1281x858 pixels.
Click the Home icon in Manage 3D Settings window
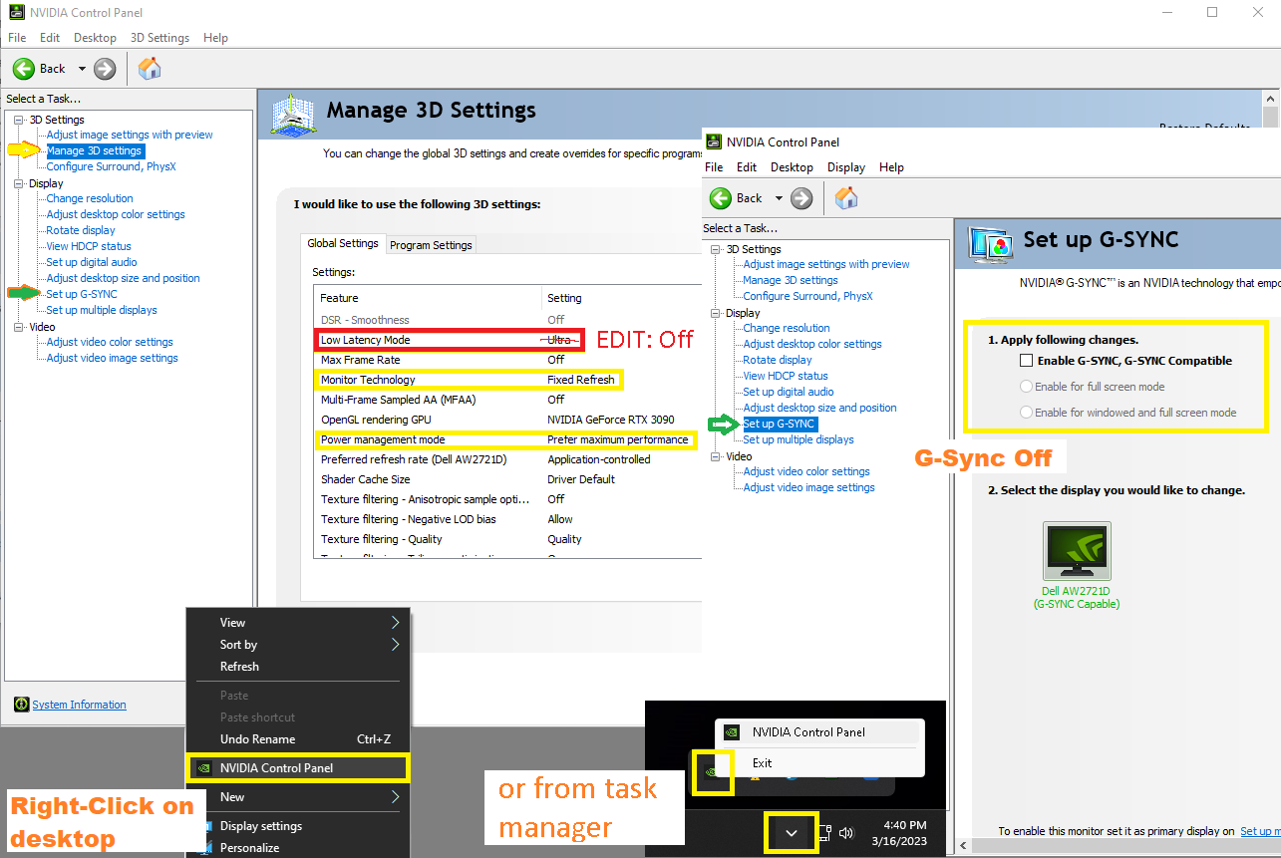click(x=150, y=69)
